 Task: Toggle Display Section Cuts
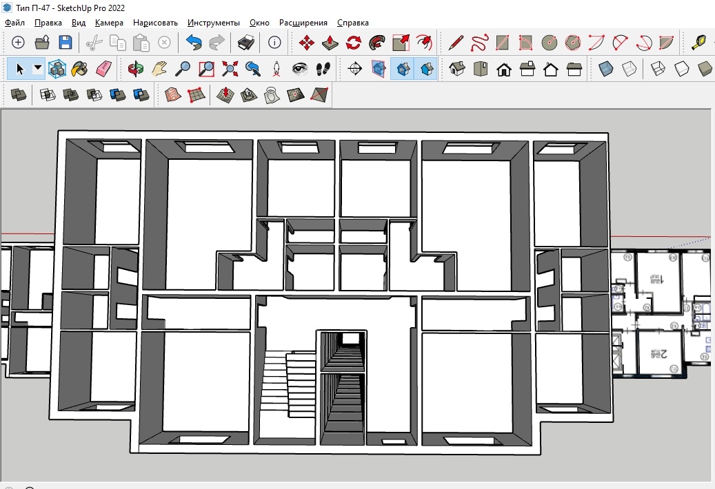pos(403,69)
